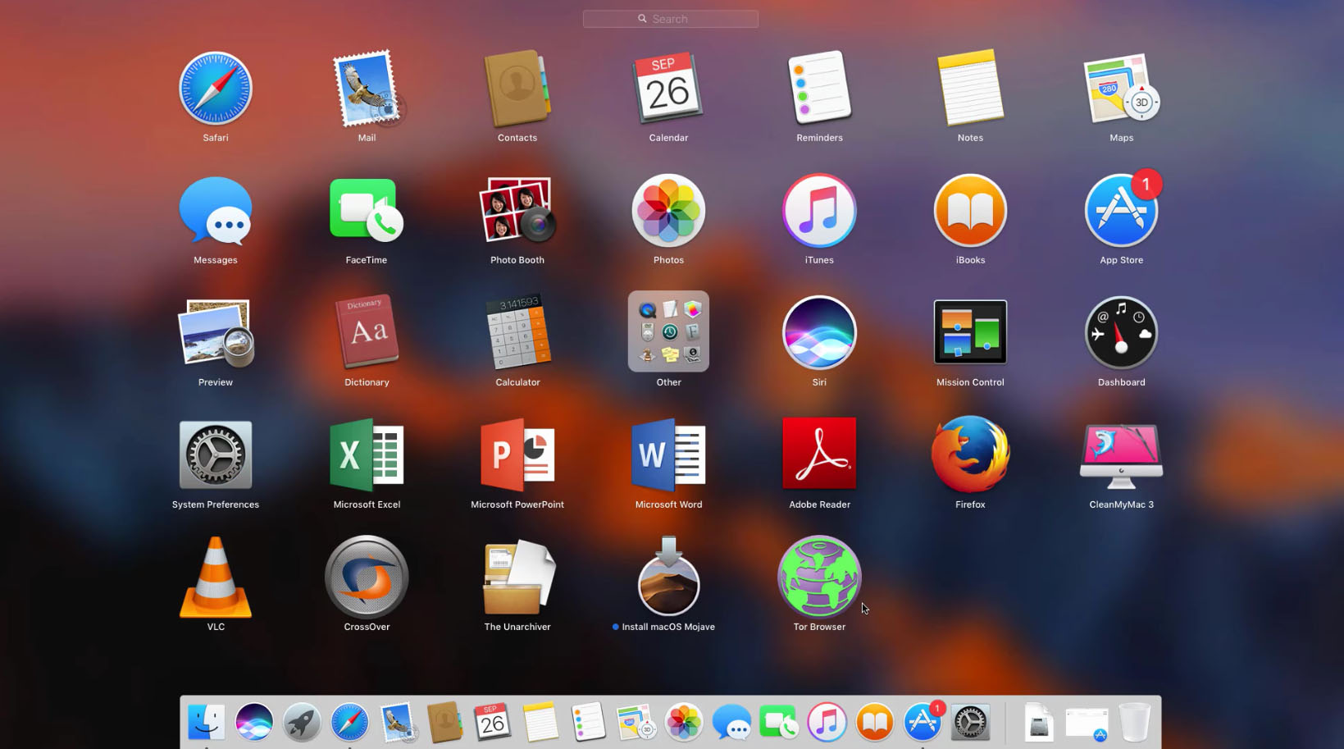Open the Trash in the Dock
The width and height of the screenshot is (1344, 749).
(x=1135, y=723)
